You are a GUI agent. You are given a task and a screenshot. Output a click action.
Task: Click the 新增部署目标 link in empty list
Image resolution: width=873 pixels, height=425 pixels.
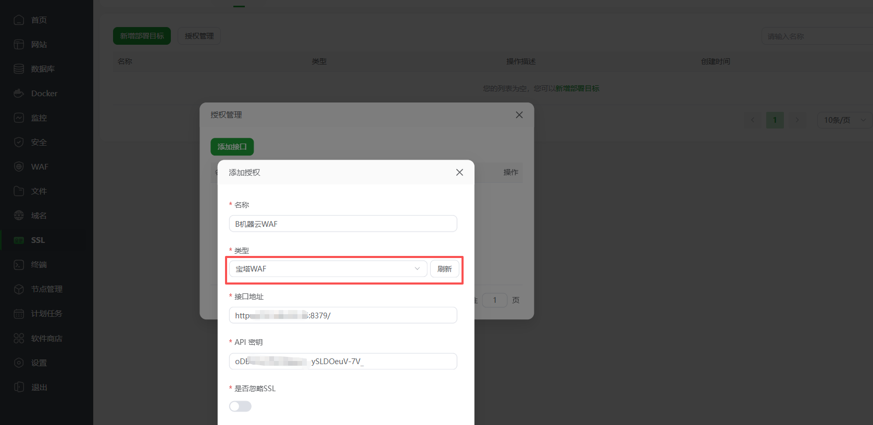pos(577,88)
